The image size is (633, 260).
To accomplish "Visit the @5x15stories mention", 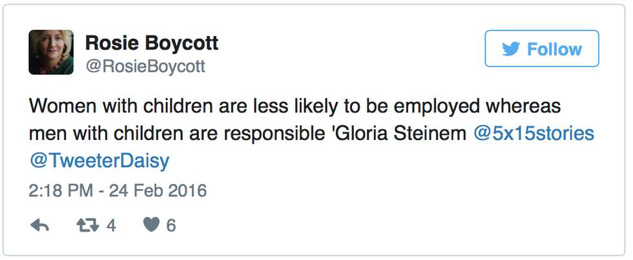I will tap(534, 134).
